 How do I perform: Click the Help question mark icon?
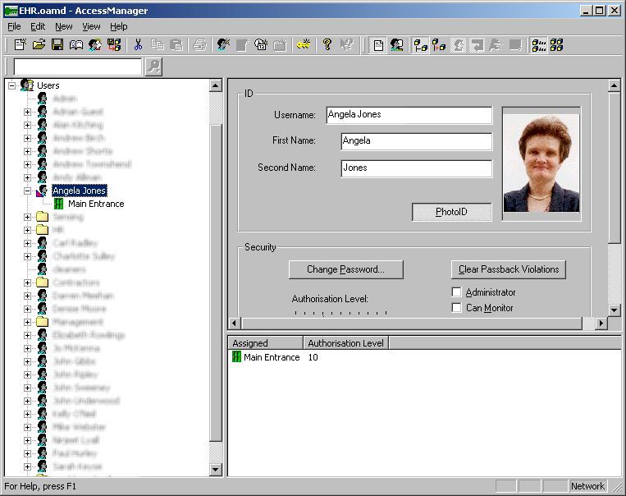coord(327,45)
